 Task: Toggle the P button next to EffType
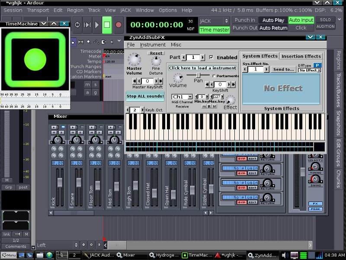click(317, 65)
